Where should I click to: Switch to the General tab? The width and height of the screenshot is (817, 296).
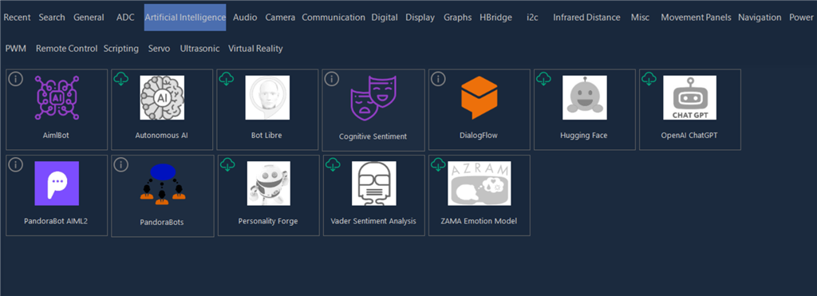click(89, 18)
